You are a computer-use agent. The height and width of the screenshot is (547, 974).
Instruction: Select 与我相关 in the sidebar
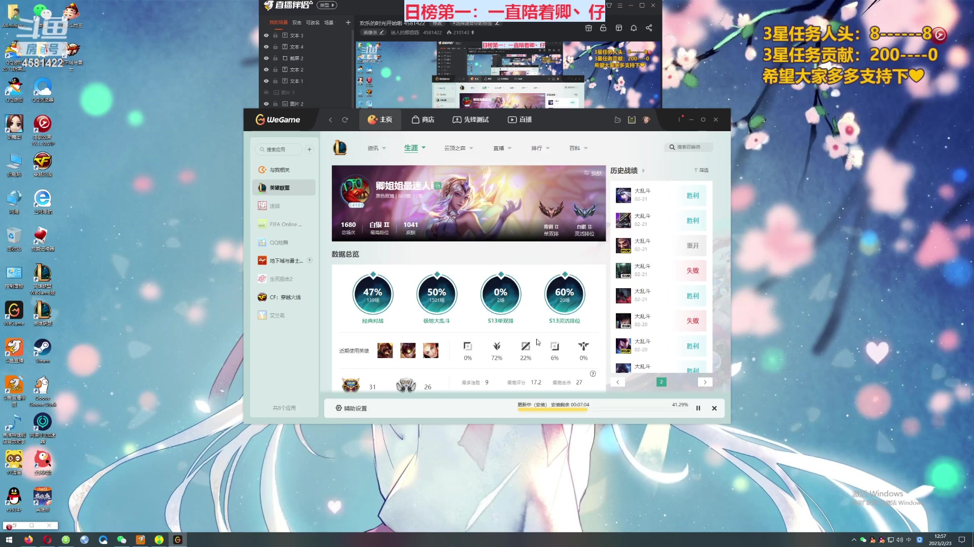(x=284, y=170)
